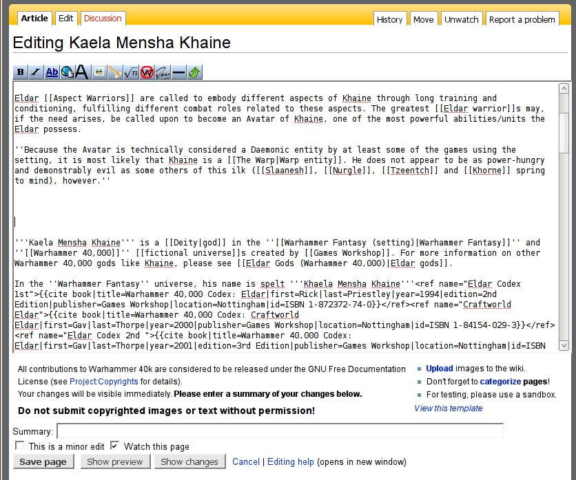Screen dimensions: 576x480
Task: Click the 'For testing, please use a sandbox.' text
Action: pos(491,395)
